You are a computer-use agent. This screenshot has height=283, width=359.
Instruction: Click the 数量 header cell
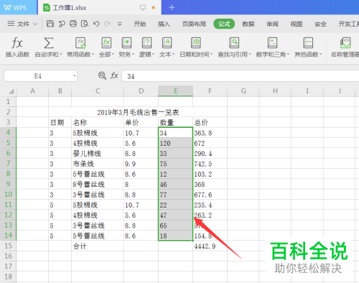tap(175, 122)
